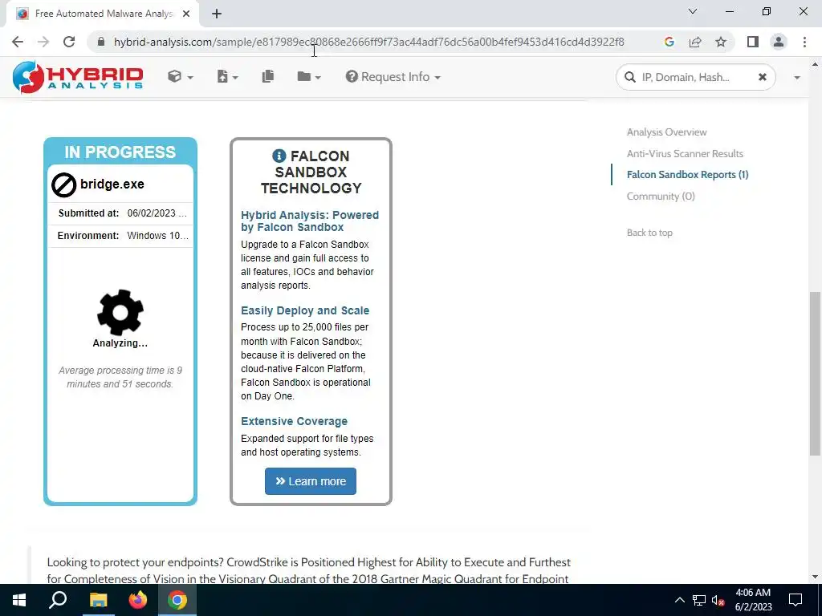Viewport: 822px width, 616px height.
Task: Open Windows taskbar search
Action: tap(58, 600)
